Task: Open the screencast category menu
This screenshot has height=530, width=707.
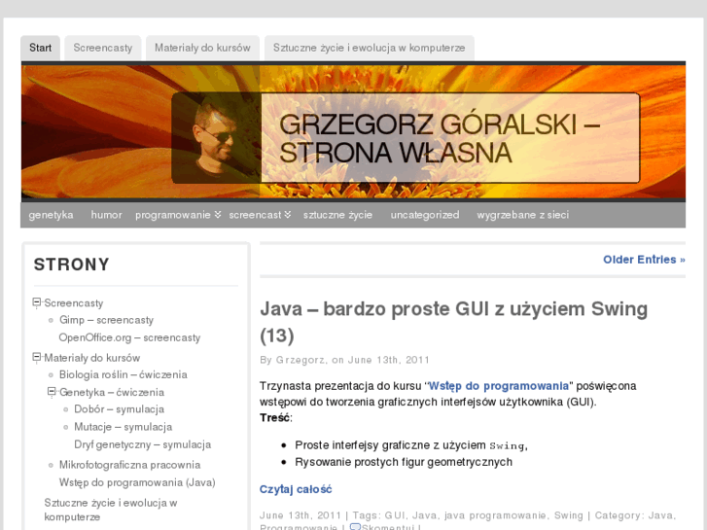Action: pos(255,215)
